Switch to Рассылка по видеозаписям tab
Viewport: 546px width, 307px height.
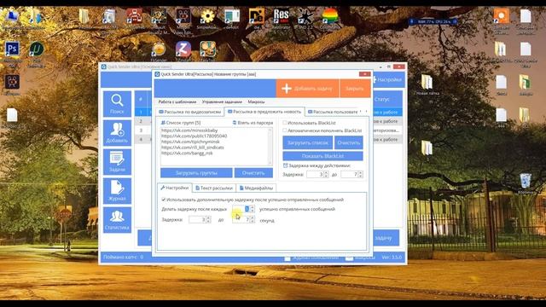[x=190, y=112]
